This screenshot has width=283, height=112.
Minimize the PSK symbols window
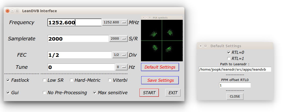(147, 18)
